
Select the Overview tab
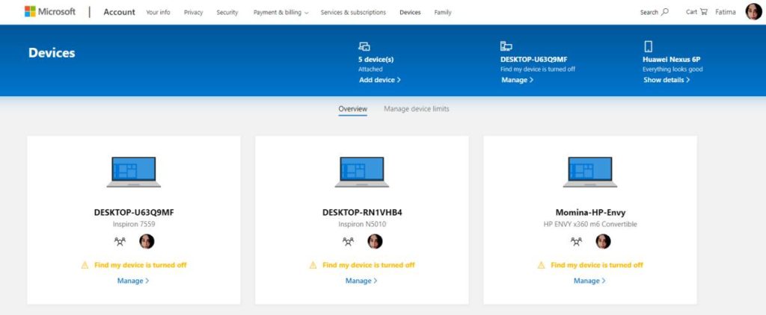point(352,109)
